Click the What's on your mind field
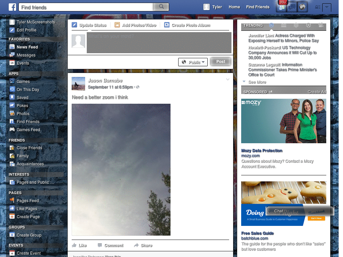 point(159,42)
